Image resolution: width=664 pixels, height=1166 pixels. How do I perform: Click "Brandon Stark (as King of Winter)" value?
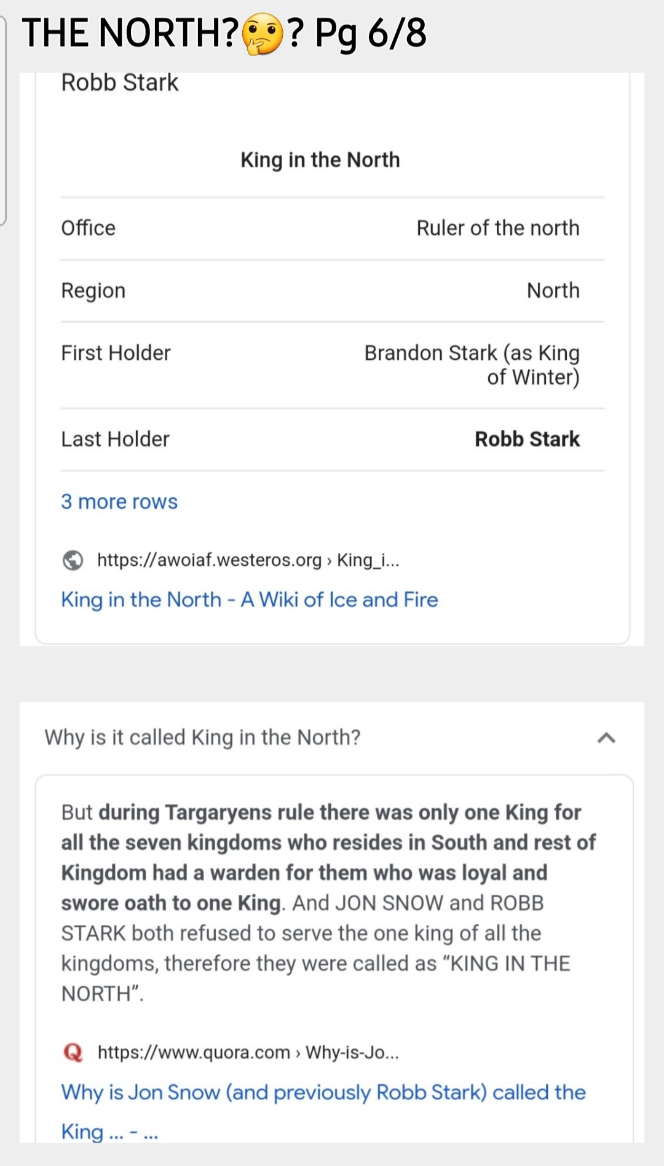[x=472, y=365]
